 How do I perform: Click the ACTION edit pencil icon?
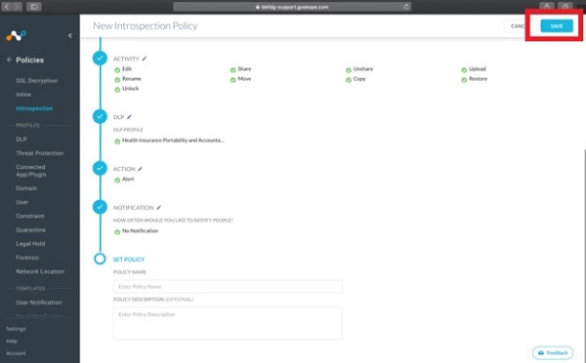tap(140, 169)
